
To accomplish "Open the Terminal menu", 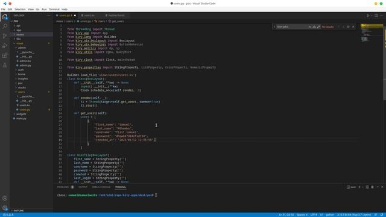I will [54, 10].
